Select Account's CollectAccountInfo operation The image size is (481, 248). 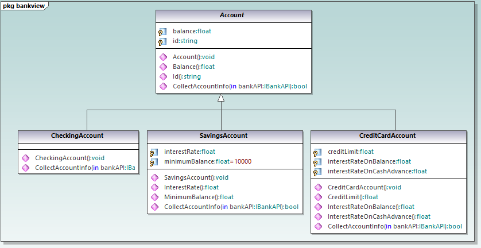(x=240, y=87)
